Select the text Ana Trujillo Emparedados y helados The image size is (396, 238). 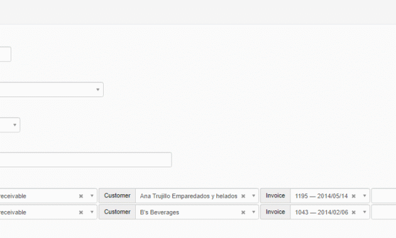(x=189, y=196)
